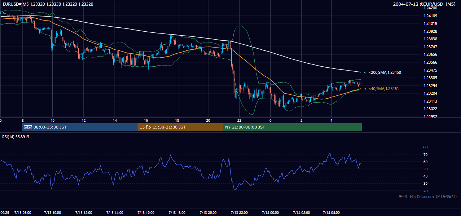The width and height of the screenshot is (461, 216).
Task: Click the 1.23294 price axis label
Action: (x=430, y=86)
